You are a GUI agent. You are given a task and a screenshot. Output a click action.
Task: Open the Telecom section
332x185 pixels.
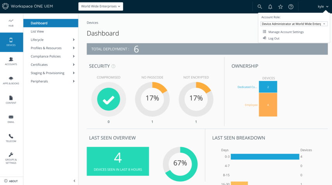click(x=11, y=138)
